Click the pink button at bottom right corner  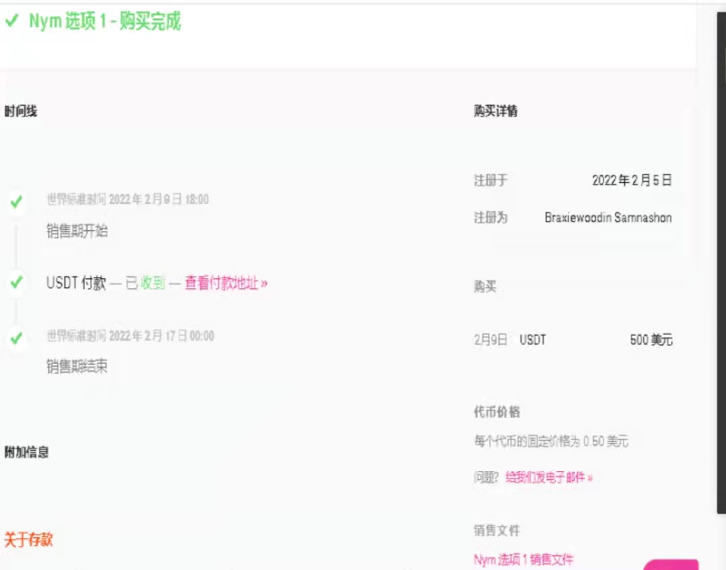[670, 565]
